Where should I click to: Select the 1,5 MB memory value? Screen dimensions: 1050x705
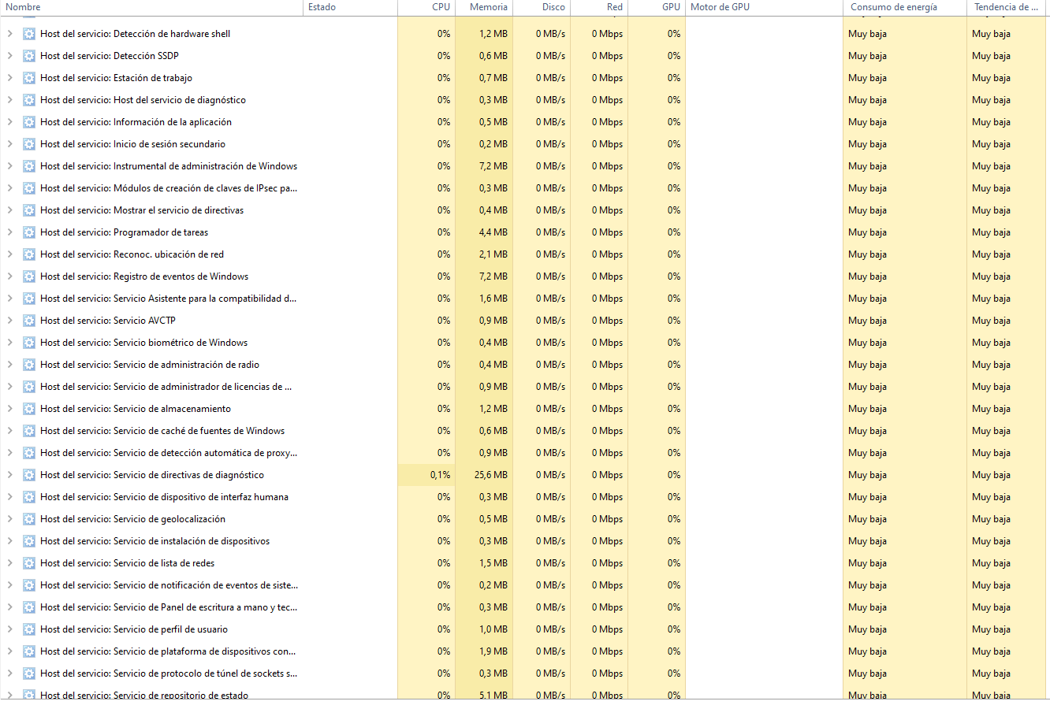pos(493,563)
